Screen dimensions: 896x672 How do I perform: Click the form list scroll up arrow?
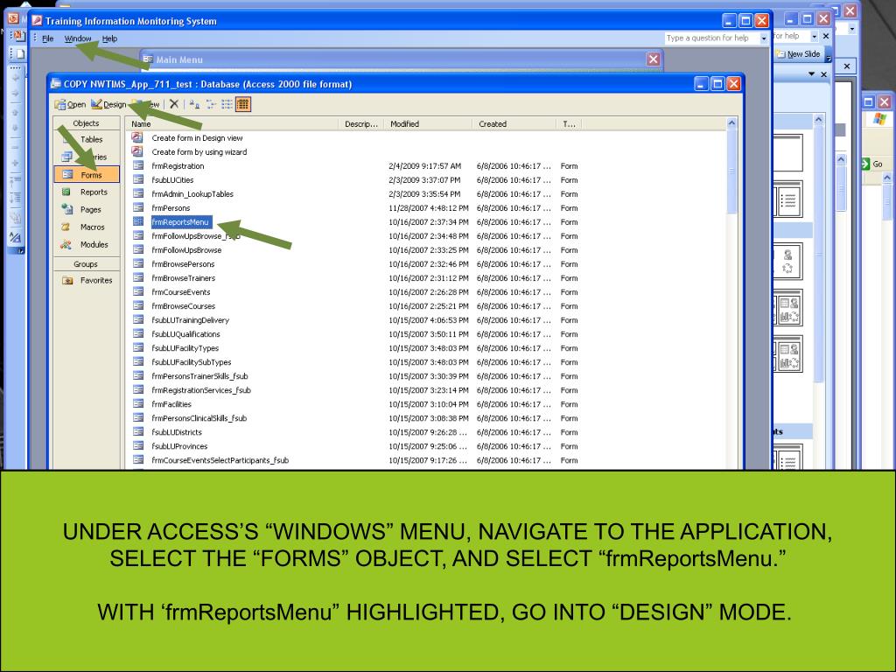732,122
